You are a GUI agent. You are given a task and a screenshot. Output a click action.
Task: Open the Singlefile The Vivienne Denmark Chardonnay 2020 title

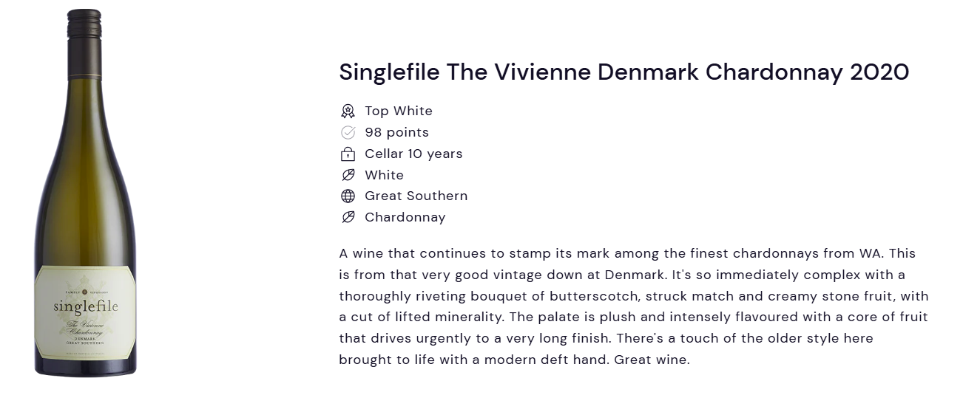pyautogui.click(x=624, y=72)
